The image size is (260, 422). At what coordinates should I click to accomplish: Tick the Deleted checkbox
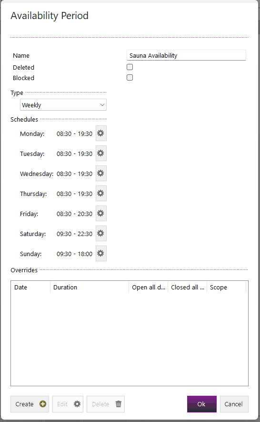(x=130, y=67)
